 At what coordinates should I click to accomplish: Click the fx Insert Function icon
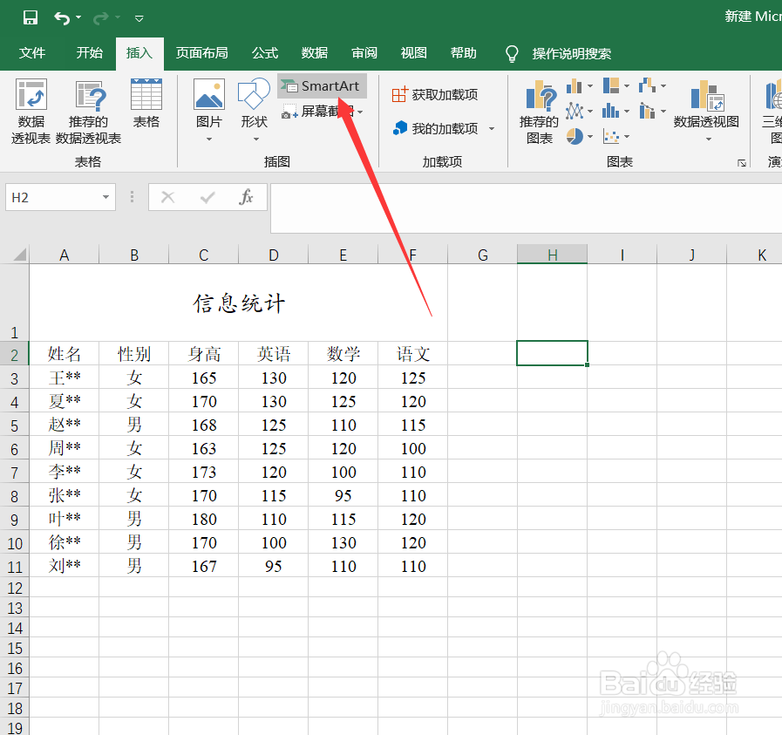(x=246, y=197)
